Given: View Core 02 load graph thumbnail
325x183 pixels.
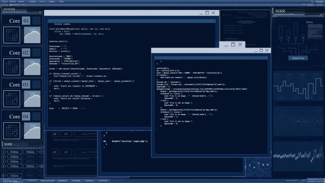Looking at the screenshot, I should tap(32, 67).
